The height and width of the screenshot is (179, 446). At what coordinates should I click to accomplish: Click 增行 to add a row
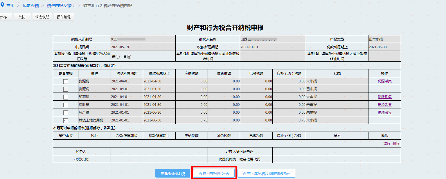(387, 144)
